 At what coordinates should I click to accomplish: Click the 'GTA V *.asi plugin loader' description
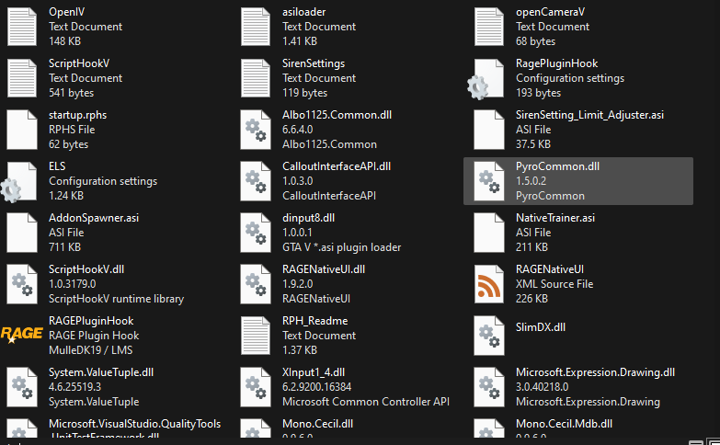coord(342,247)
